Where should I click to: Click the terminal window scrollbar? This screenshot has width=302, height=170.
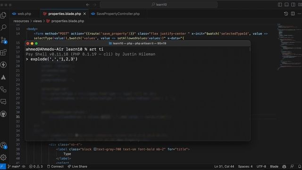(x=250, y=49)
